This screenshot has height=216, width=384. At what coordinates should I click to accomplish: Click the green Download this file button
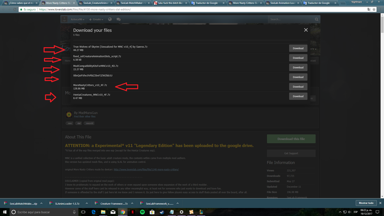click(291, 139)
